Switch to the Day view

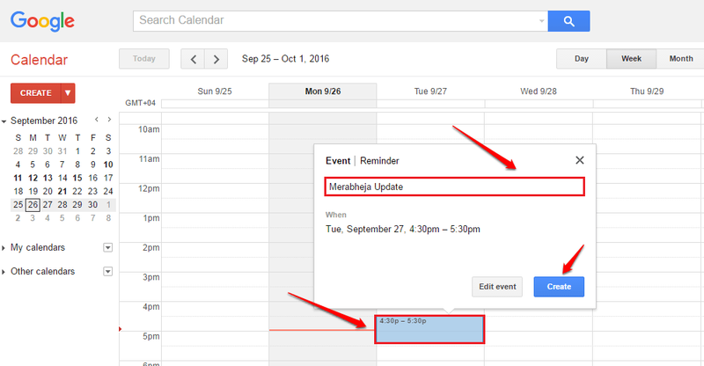pos(582,59)
